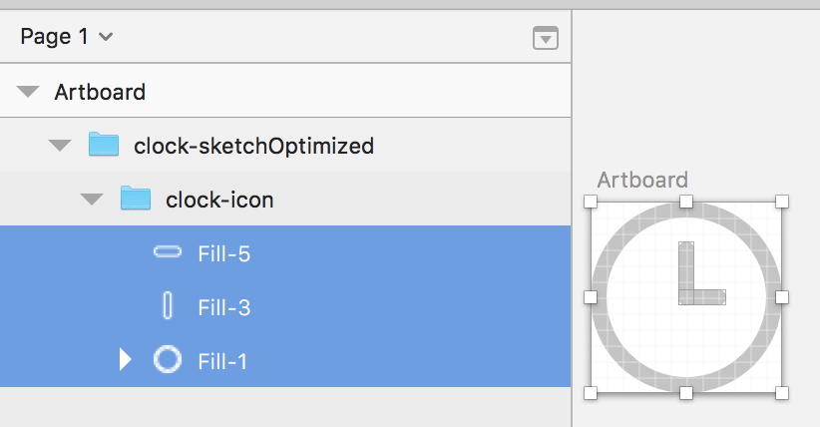The height and width of the screenshot is (427, 820).
Task: Click the Fill-5 horizontal shape thumbnail icon
Action: click(x=168, y=252)
